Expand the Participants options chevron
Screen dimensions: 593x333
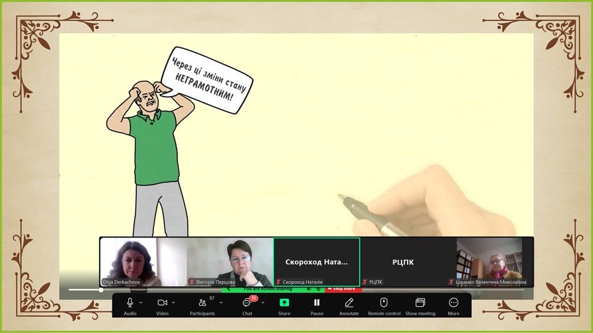click(x=221, y=302)
